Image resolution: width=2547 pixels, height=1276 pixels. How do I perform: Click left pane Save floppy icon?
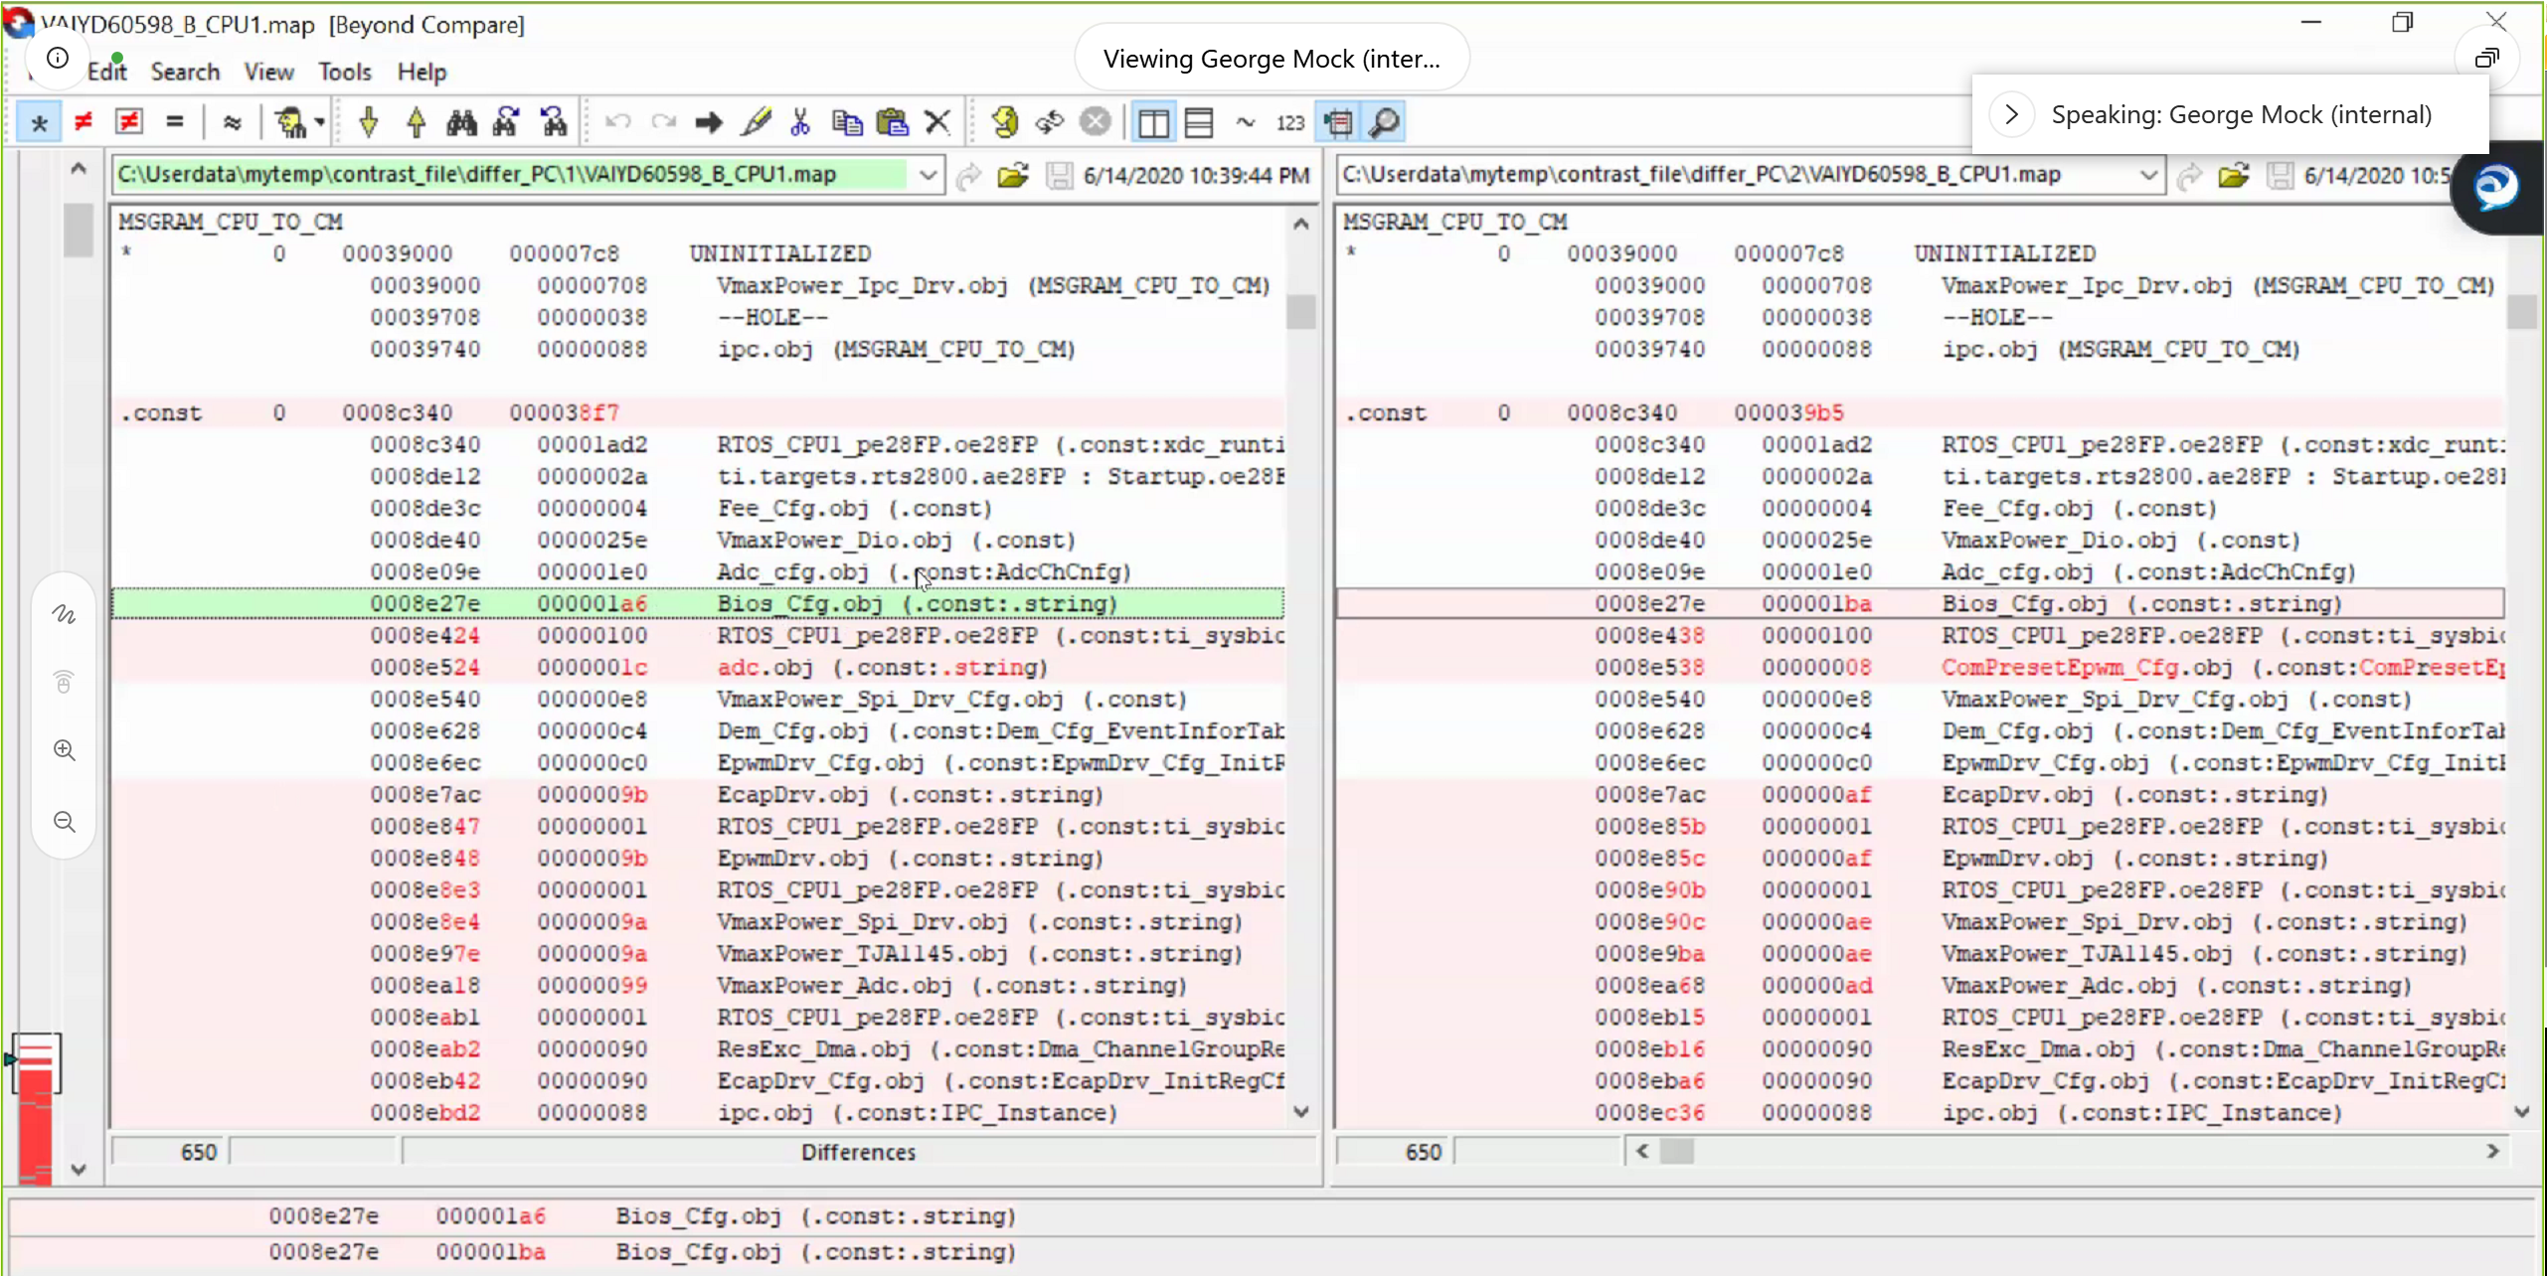tap(1060, 176)
